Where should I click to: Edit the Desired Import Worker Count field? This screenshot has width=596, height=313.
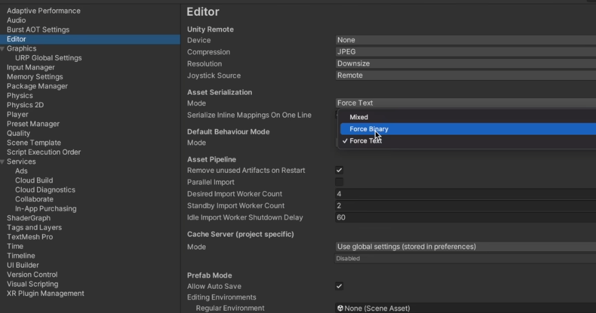(x=466, y=194)
